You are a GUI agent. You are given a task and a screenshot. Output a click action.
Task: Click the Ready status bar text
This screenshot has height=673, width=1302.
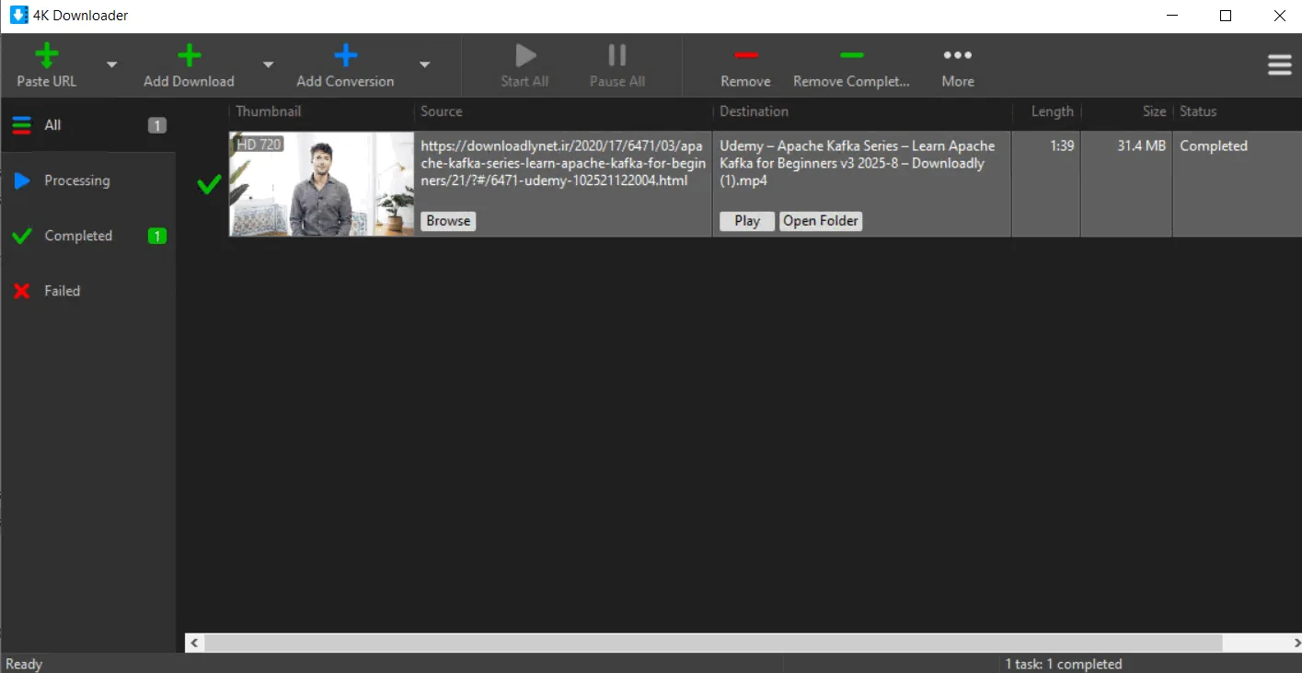24,664
